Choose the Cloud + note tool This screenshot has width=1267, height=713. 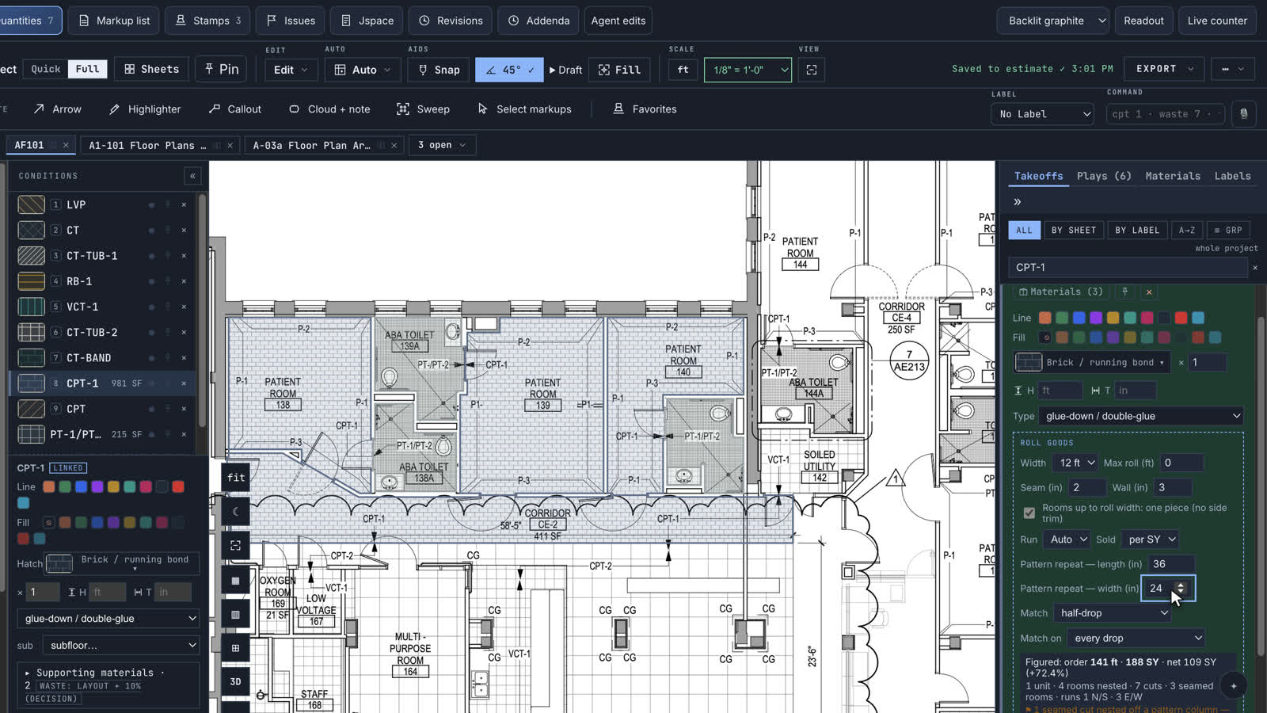click(329, 109)
